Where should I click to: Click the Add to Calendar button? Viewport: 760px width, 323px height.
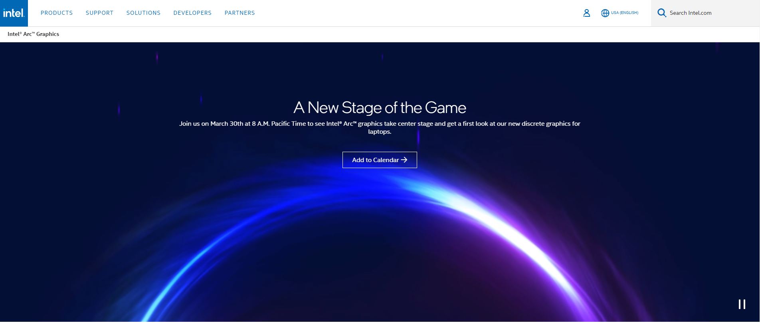(380, 160)
